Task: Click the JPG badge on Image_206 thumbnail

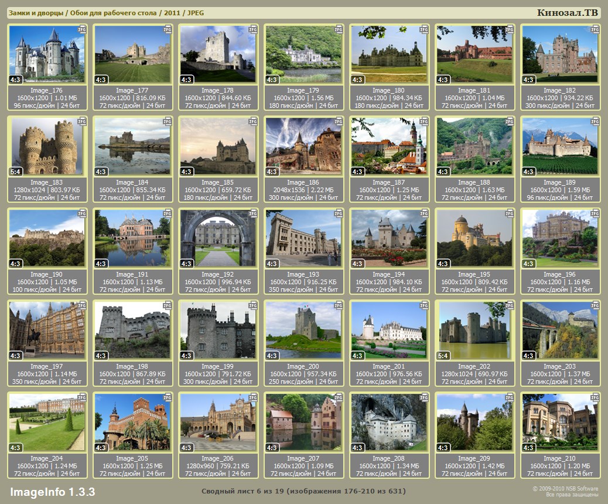Action: [x=253, y=397]
